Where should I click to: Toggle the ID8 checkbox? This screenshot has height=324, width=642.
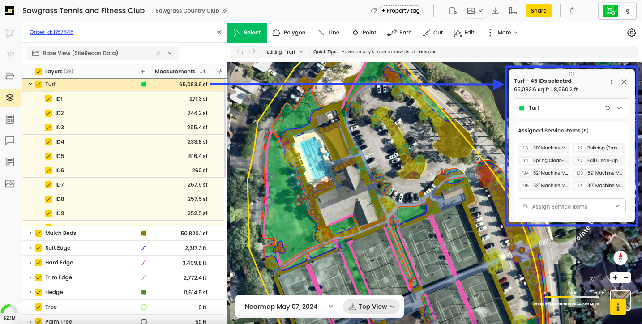coord(48,199)
